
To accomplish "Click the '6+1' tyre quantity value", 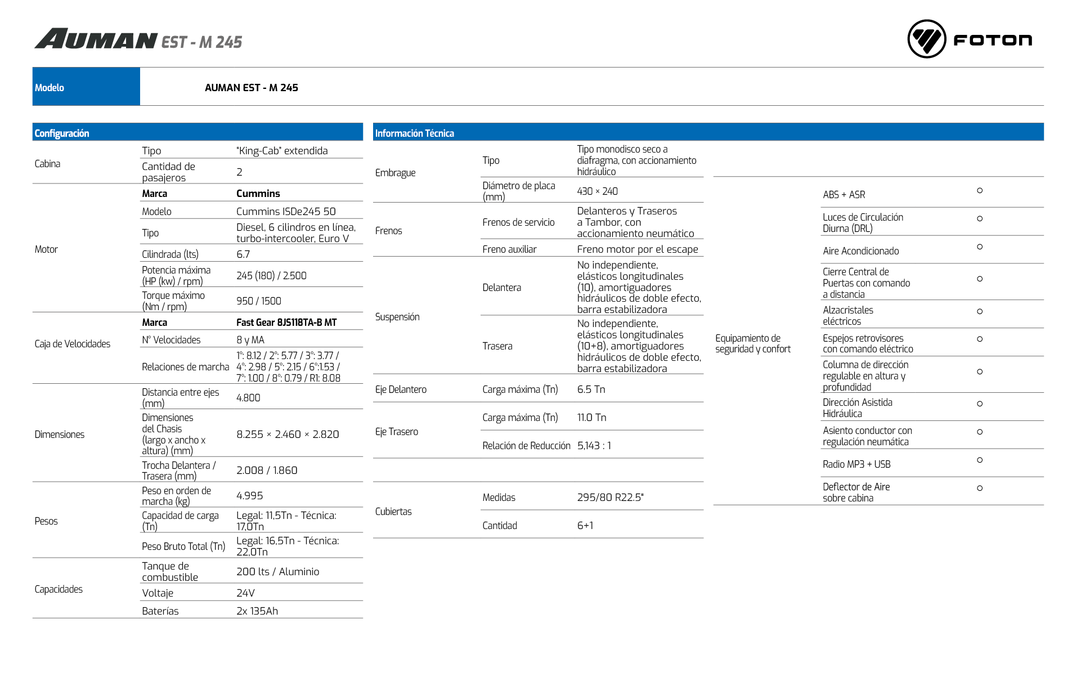I will coord(585,526).
